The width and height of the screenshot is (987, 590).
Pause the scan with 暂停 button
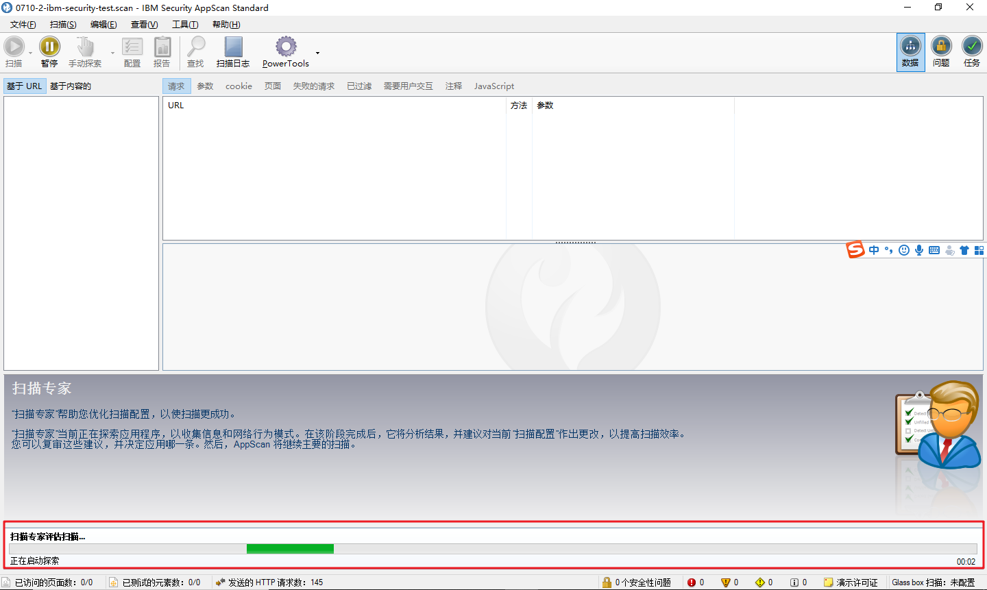[x=49, y=52]
